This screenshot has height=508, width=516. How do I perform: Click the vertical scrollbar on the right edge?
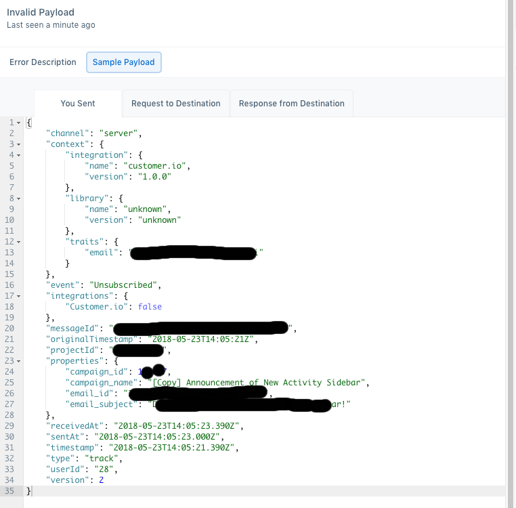point(511,254)
